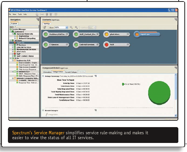
Task: Open the Zoom percentage dropdown
Action: click(x=67, y=28)
